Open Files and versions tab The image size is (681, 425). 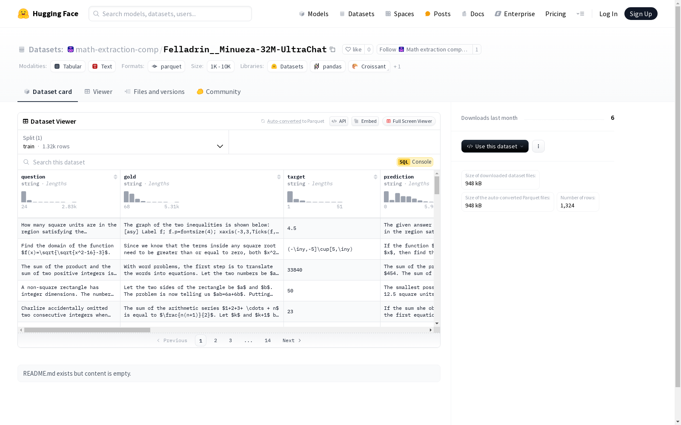pos(155,92)
